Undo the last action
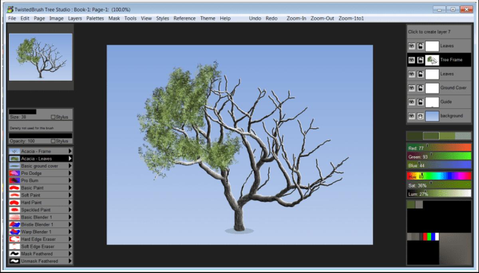 (x=255, y=18)
